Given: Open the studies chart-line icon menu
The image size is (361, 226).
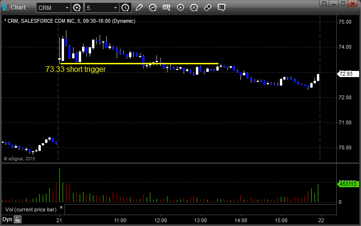Looking at the screenshot, I should pyautogui.click(x=153, y=8).
